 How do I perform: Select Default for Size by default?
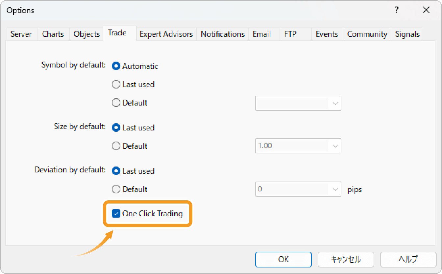tap(116, 146)
